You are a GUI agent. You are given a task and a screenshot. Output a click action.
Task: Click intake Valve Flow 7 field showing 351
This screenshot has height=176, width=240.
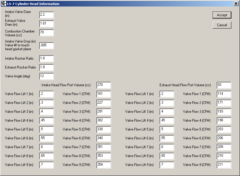coord(104,147)
